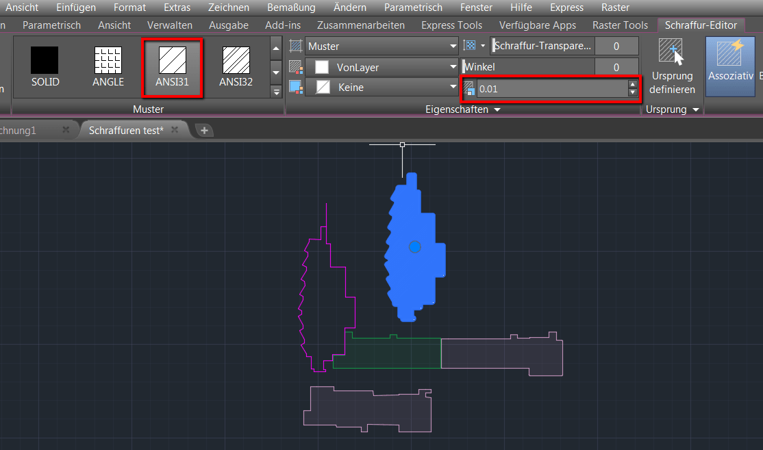Viewport: 763px width, 450px height.
Task: Select the ANGLE hatch pattern
Action: pos(108,67)
